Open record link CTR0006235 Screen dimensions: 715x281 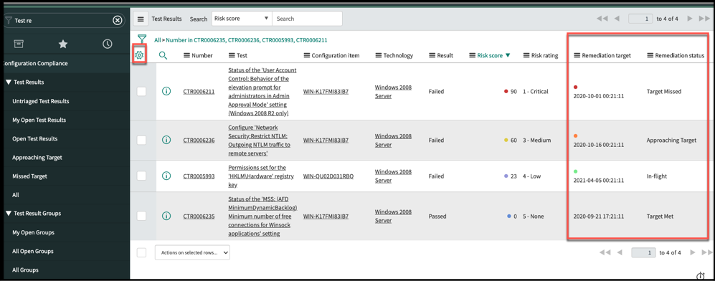pos(199,216)
